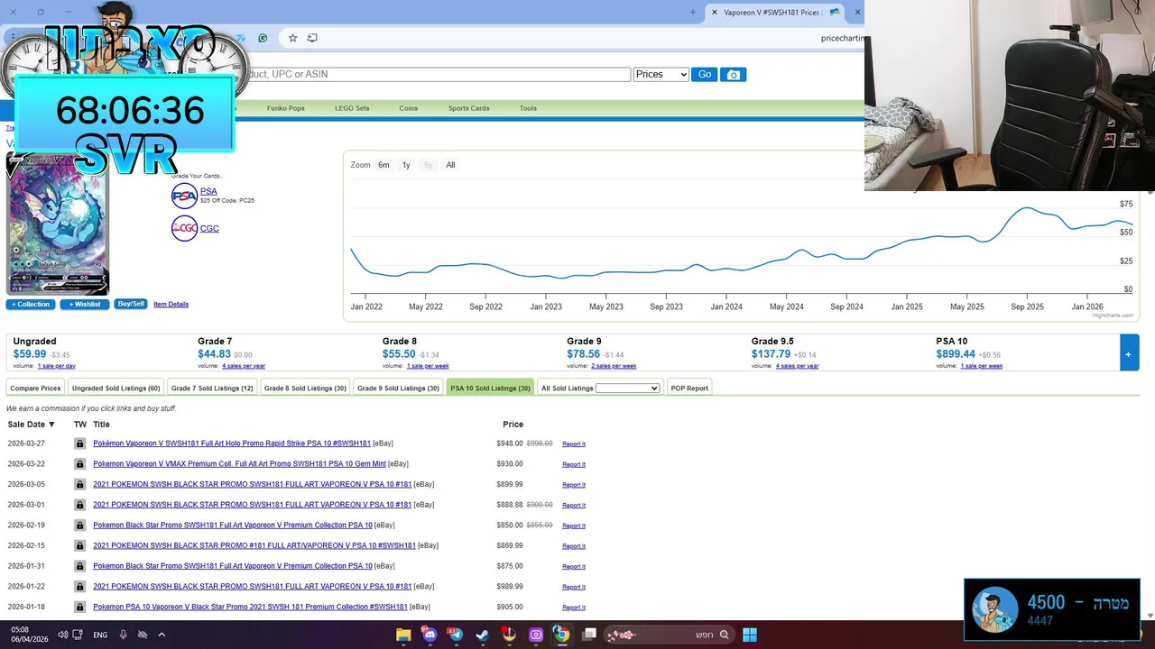Open the POP Report tab
This screenshot has height=649, width=1155.
point(689,388)
